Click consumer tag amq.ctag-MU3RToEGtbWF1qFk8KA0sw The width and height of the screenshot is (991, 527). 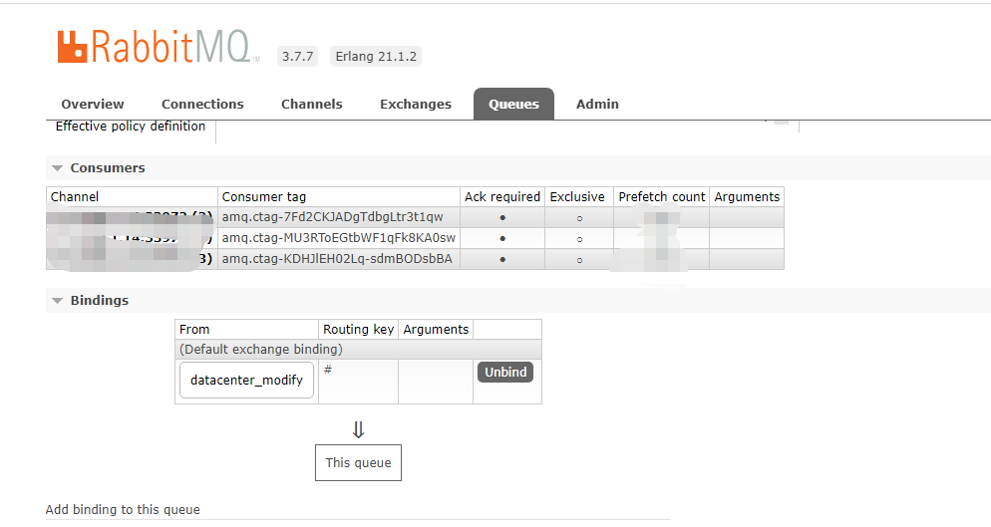click(x=338, y=238)
